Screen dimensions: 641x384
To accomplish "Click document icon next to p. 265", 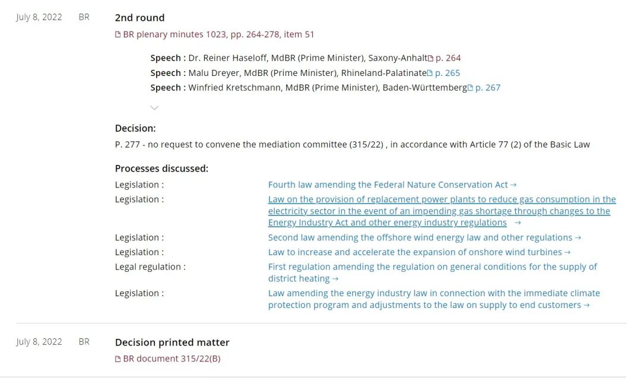I will [x=430, y=73].
